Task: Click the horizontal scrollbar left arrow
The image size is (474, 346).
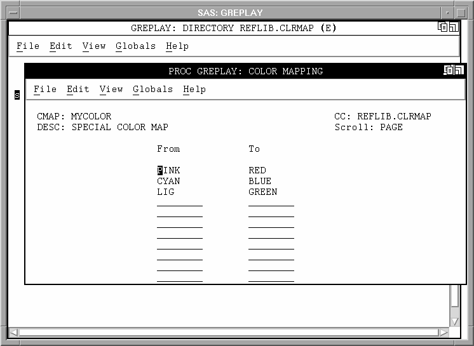Action: coord(15,332)
